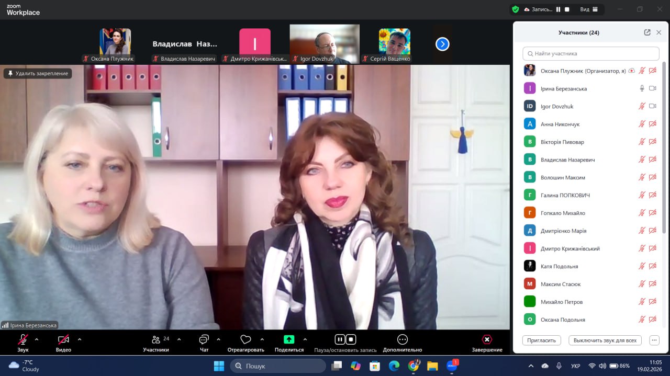Open the Вид view dropdown
This screenshot has height=376, width=670.
pos(589,9)
